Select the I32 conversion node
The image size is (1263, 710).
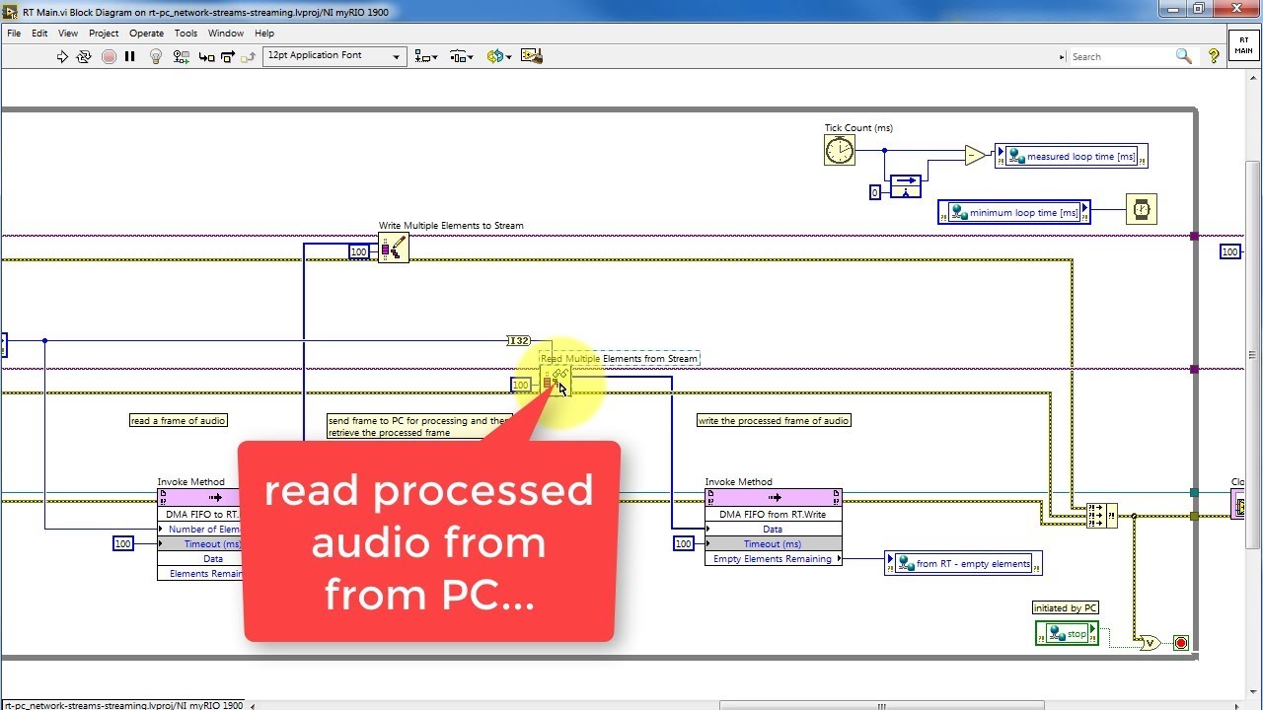coord(518,340)
